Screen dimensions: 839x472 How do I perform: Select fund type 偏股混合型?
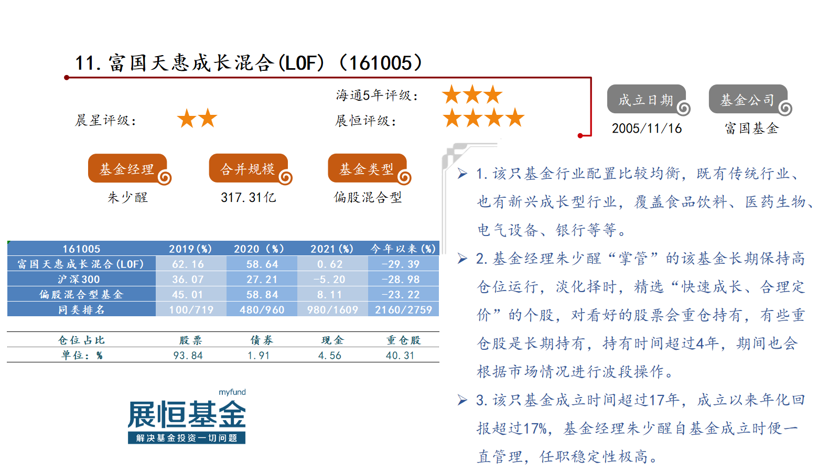click(x=368, y=197)
